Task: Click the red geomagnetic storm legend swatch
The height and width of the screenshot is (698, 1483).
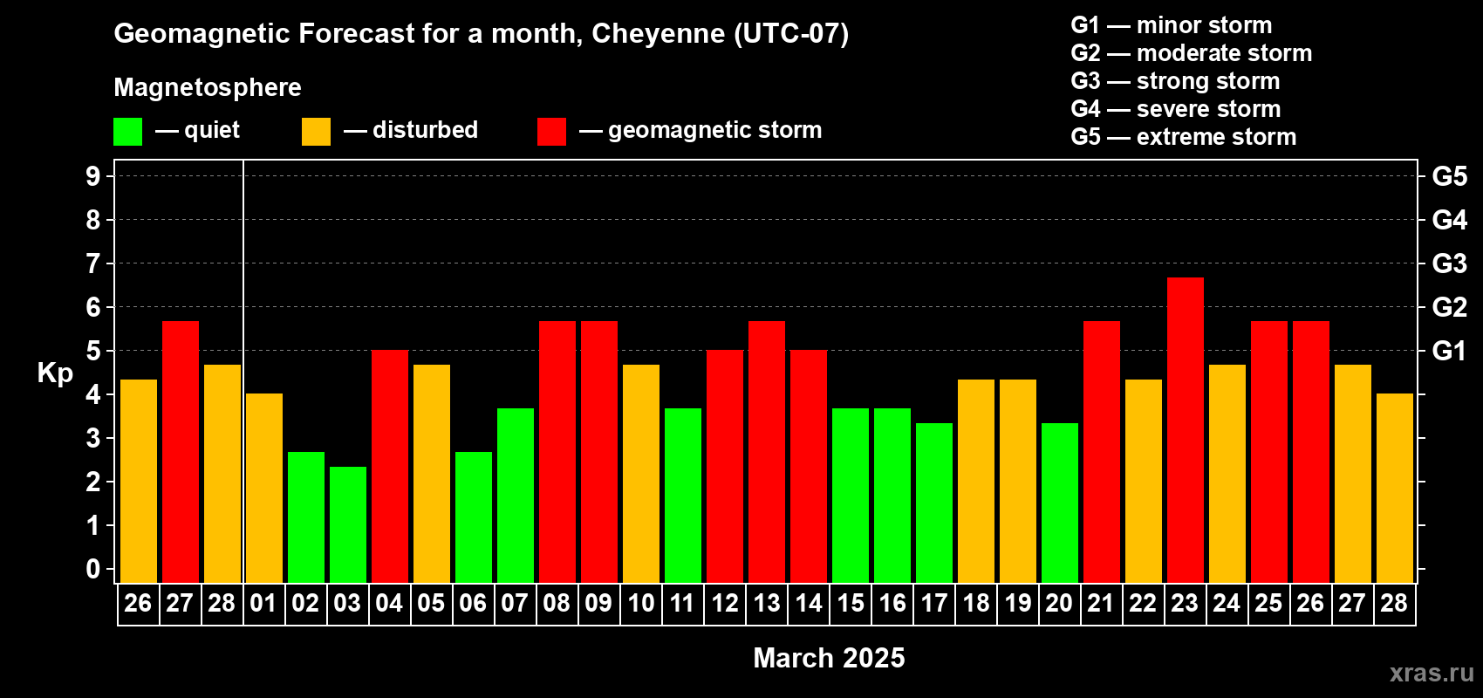Action: point(551,132)
